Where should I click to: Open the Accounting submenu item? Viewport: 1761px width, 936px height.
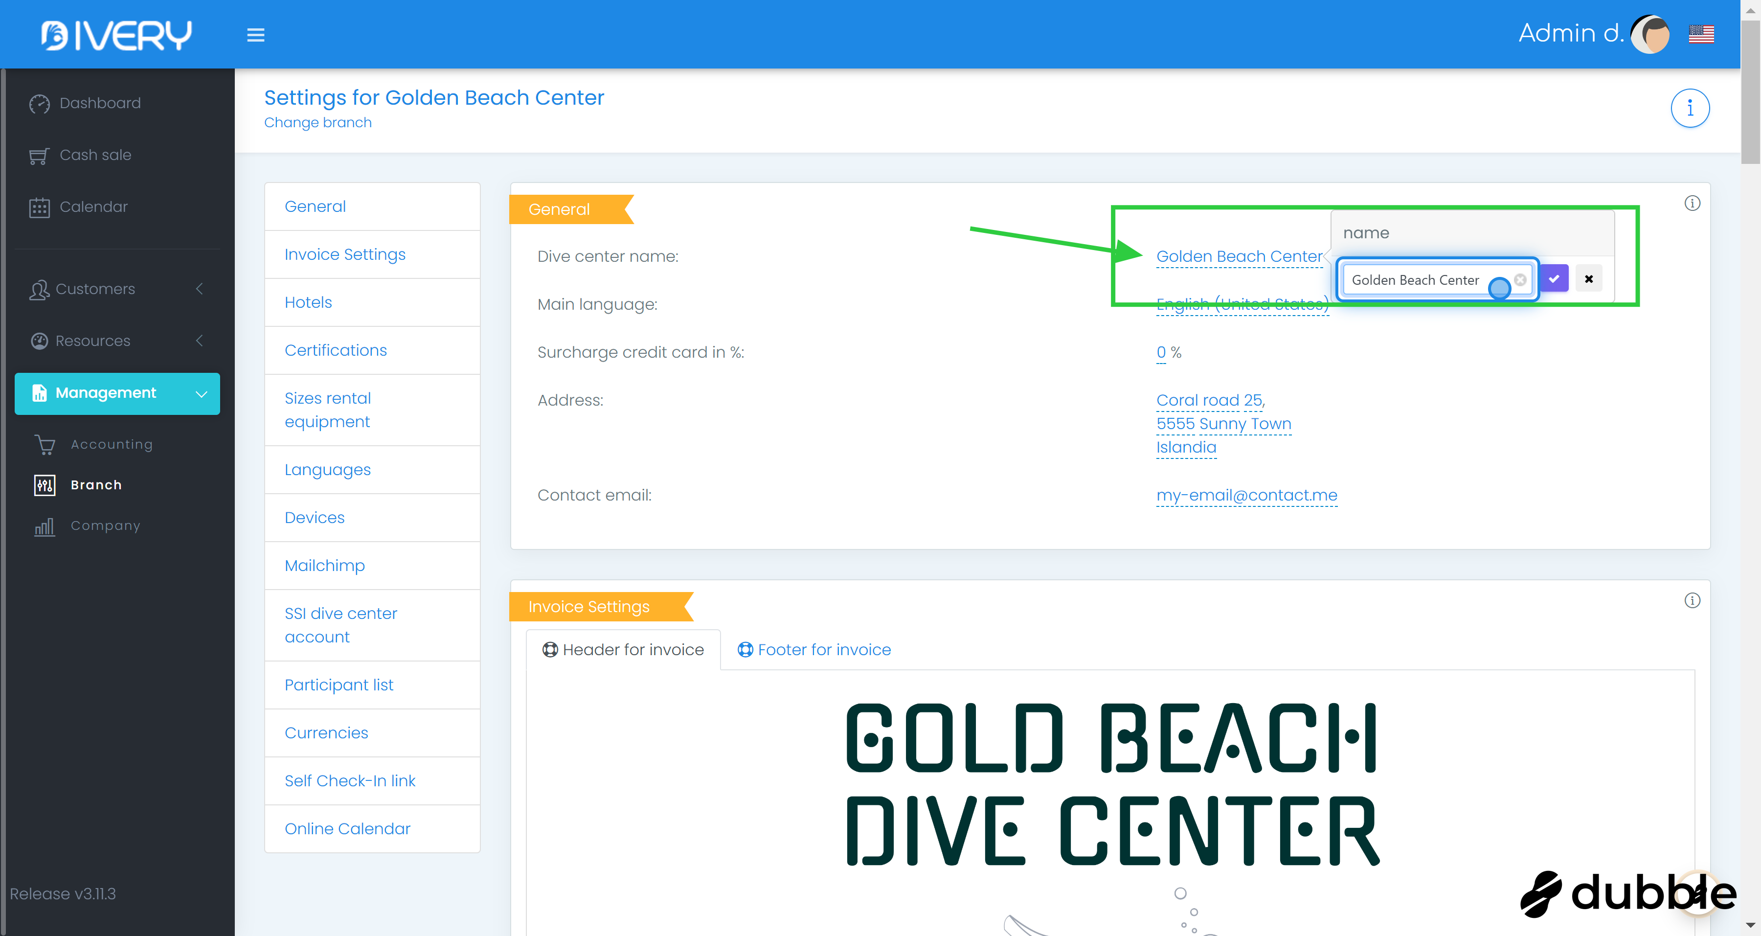(x=112, y=444)
